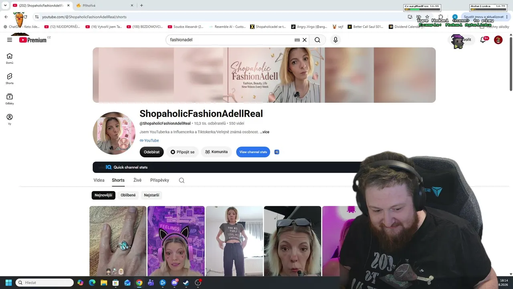The width and height of the screenshot is (513, 289).
Task: Open the Windows Start menu
Action: 8,283
